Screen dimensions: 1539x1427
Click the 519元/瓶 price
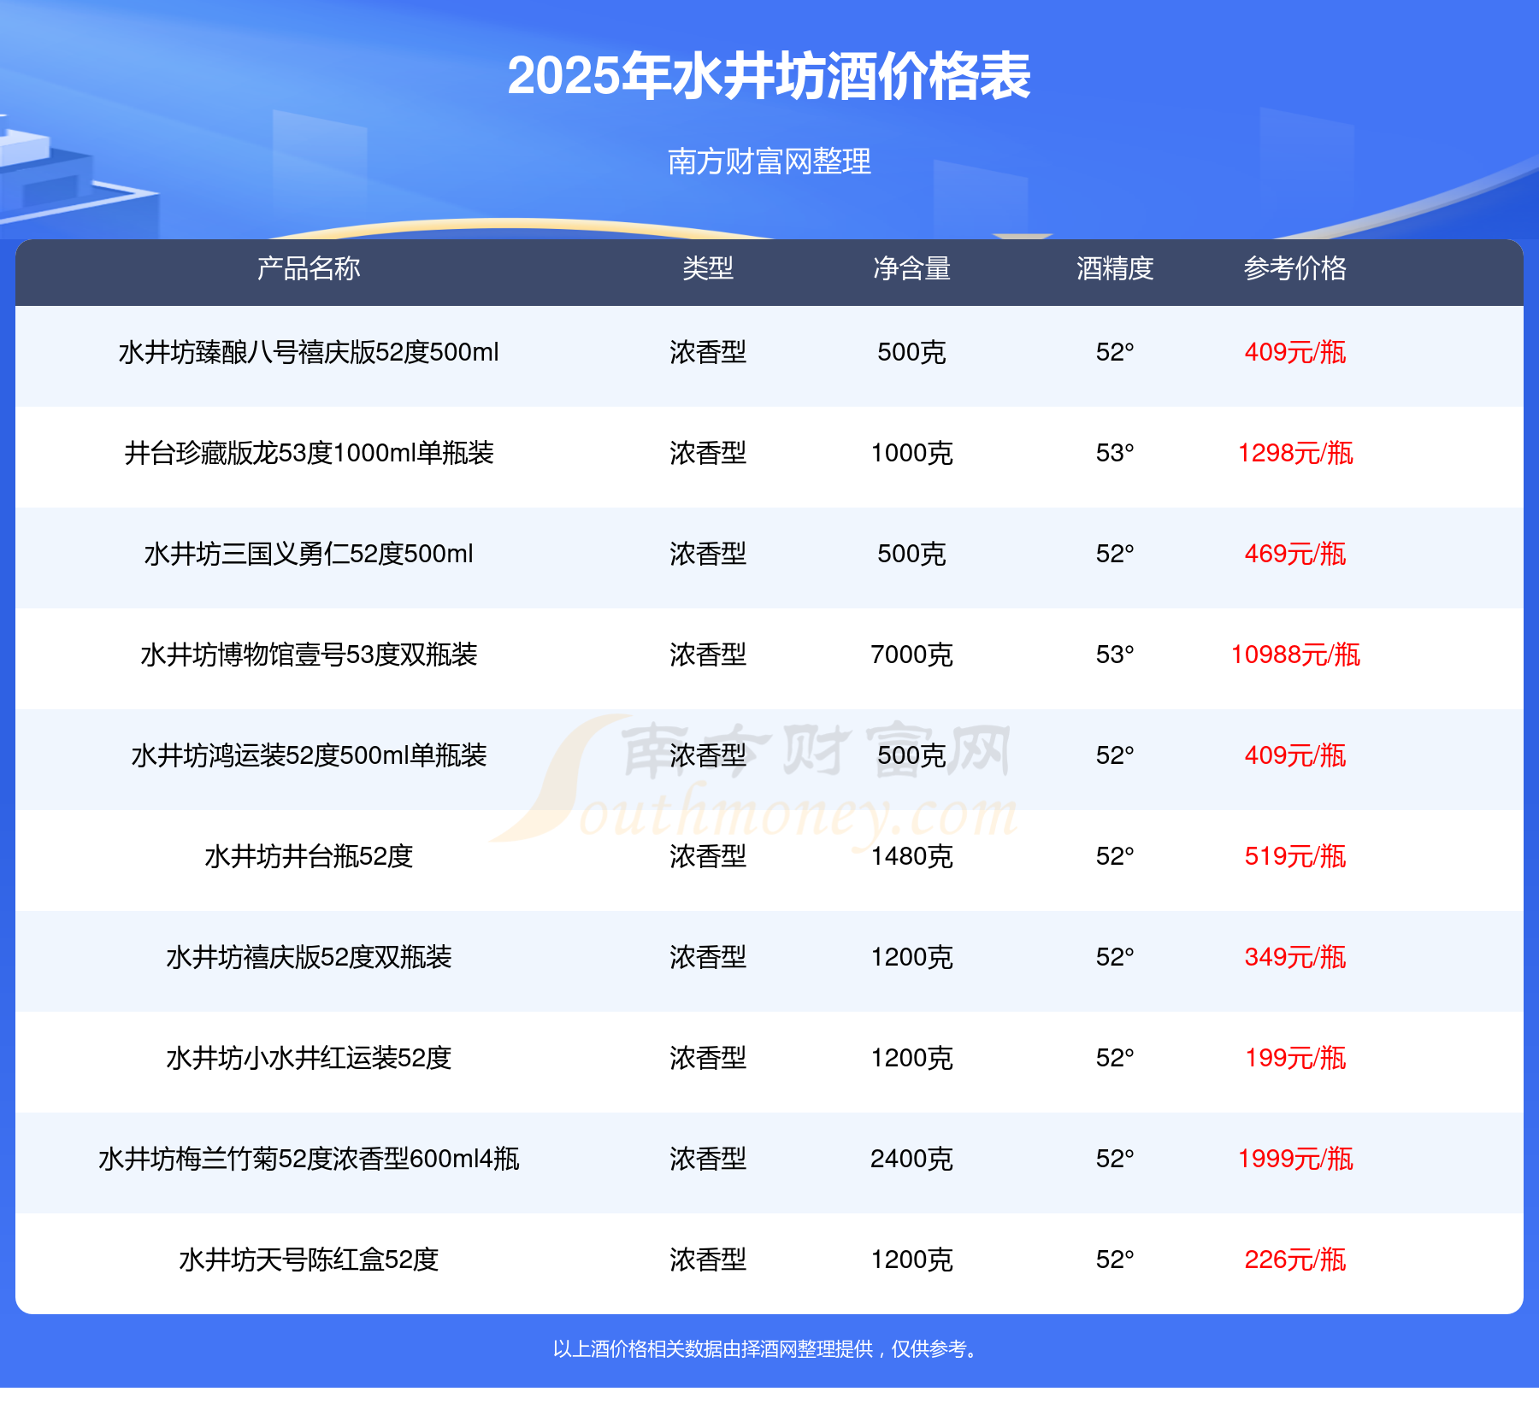coord(1295,856)
